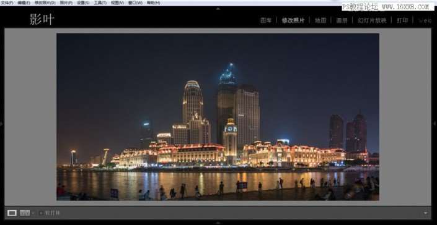
Task: Open the 视图(V) menu
Action: 117,2
